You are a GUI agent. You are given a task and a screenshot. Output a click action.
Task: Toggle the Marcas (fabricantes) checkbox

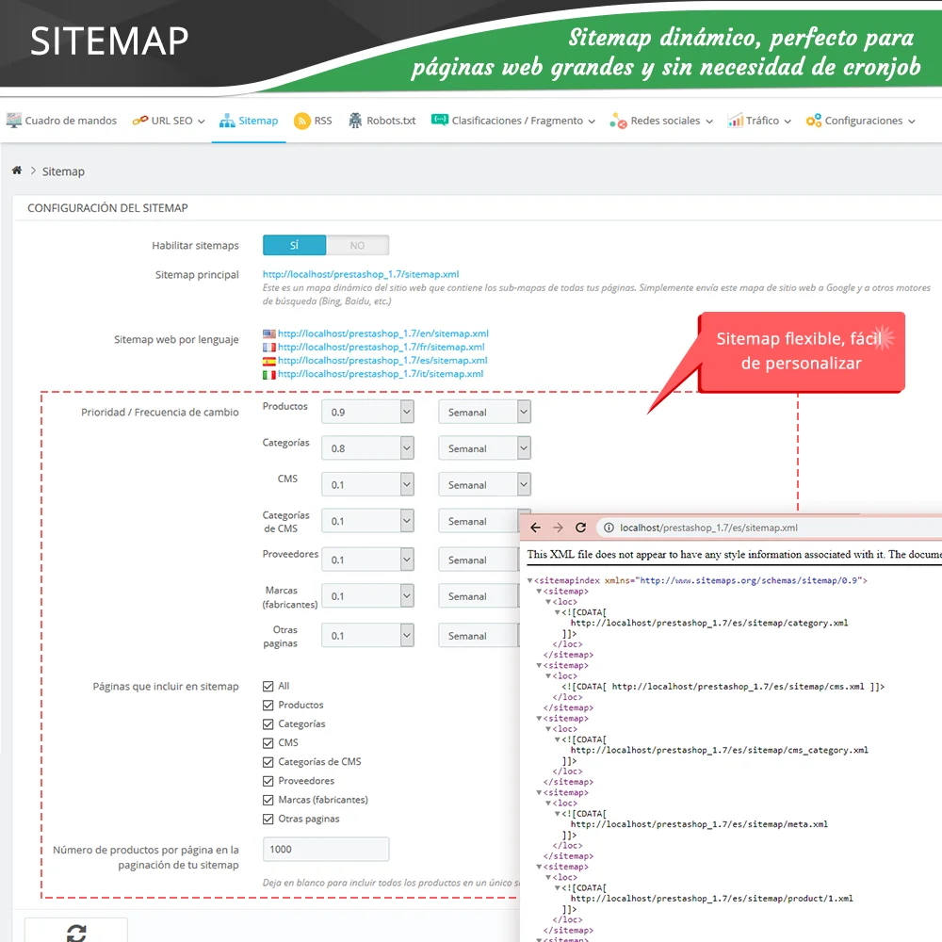268,799
